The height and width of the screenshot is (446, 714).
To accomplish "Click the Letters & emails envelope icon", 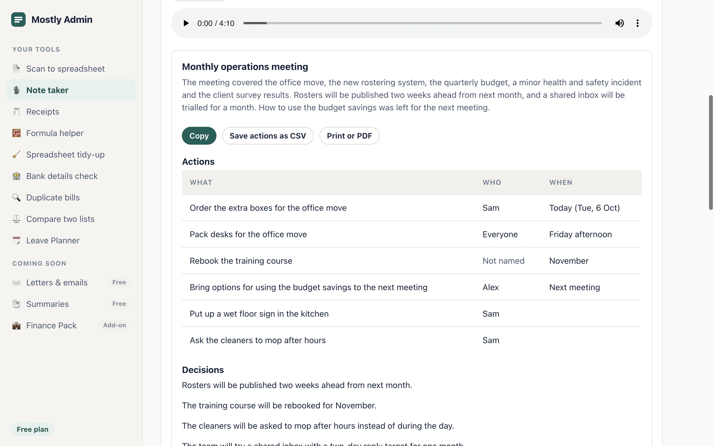I will (x=16, y=283).
